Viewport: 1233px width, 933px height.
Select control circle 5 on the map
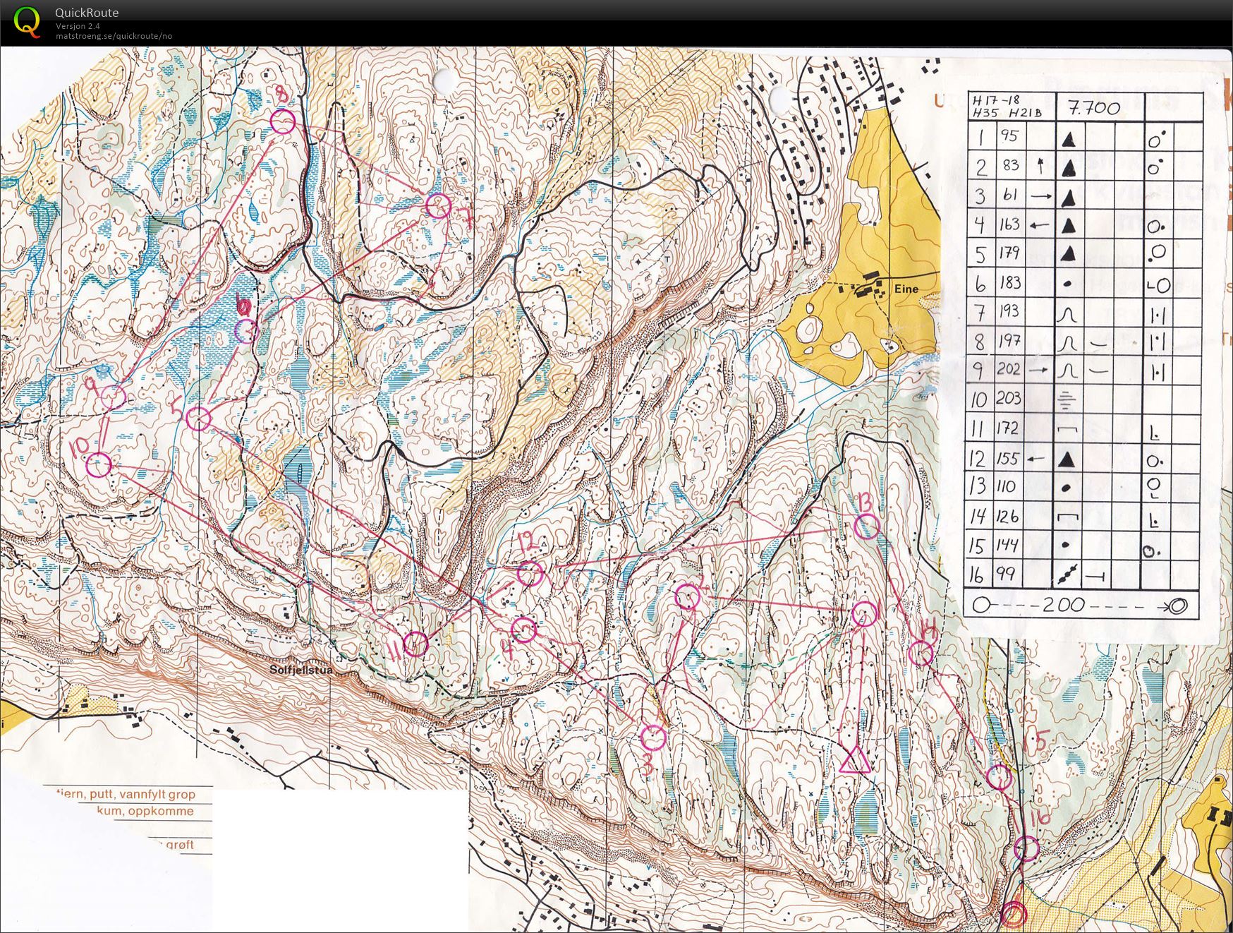click(x=199, y=419)
